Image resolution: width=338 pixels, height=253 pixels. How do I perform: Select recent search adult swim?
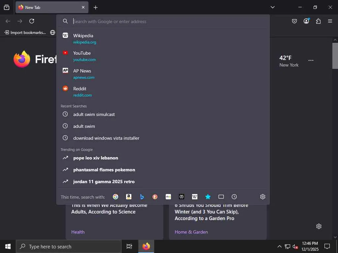click(x=163, y=126)
